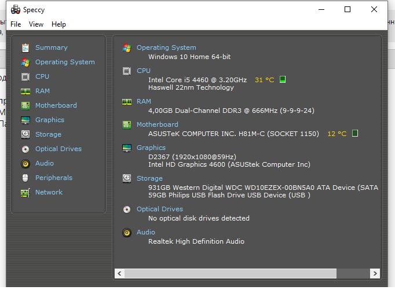Click the Motherboard icon in sidebar
Viewport: 395px width, 290px height.
pos(25,105)
